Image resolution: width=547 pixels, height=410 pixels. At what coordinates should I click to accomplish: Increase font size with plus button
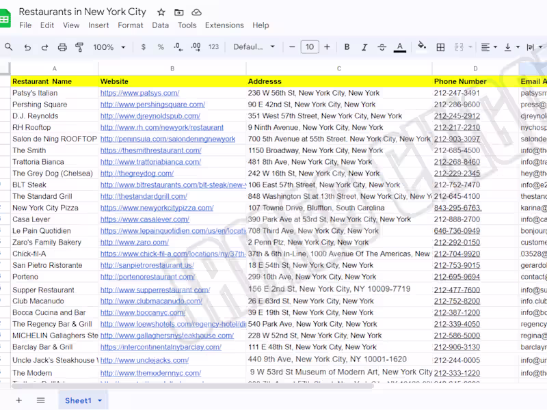327,47
